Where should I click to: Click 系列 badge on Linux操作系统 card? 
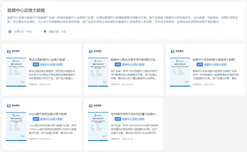click(x=36, y=119)
